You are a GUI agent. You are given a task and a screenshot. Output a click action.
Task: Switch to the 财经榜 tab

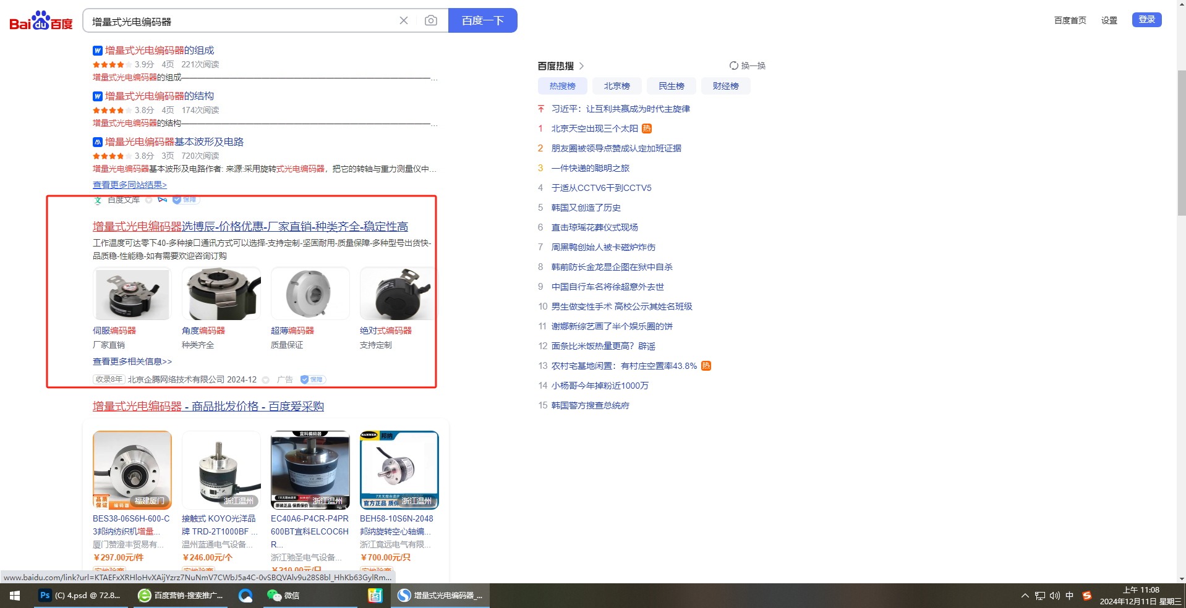click(726, 86)
